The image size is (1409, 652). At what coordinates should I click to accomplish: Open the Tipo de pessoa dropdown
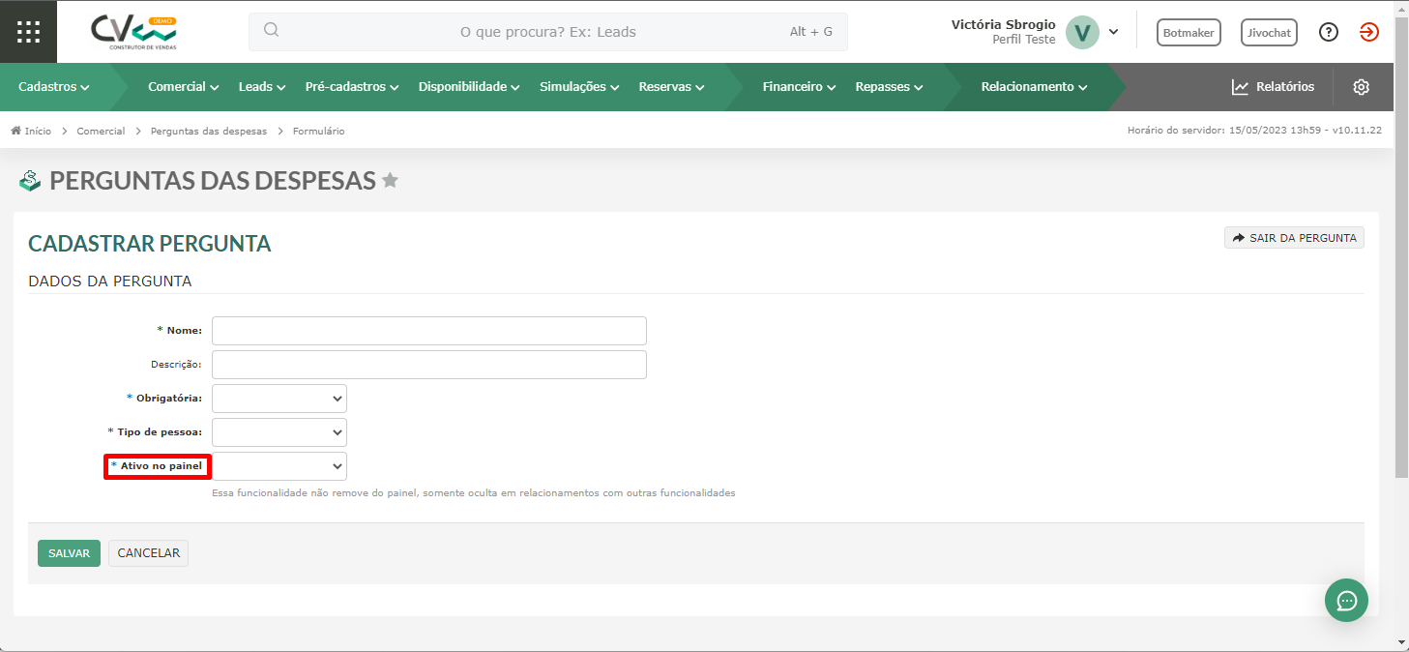coord(279,432)
